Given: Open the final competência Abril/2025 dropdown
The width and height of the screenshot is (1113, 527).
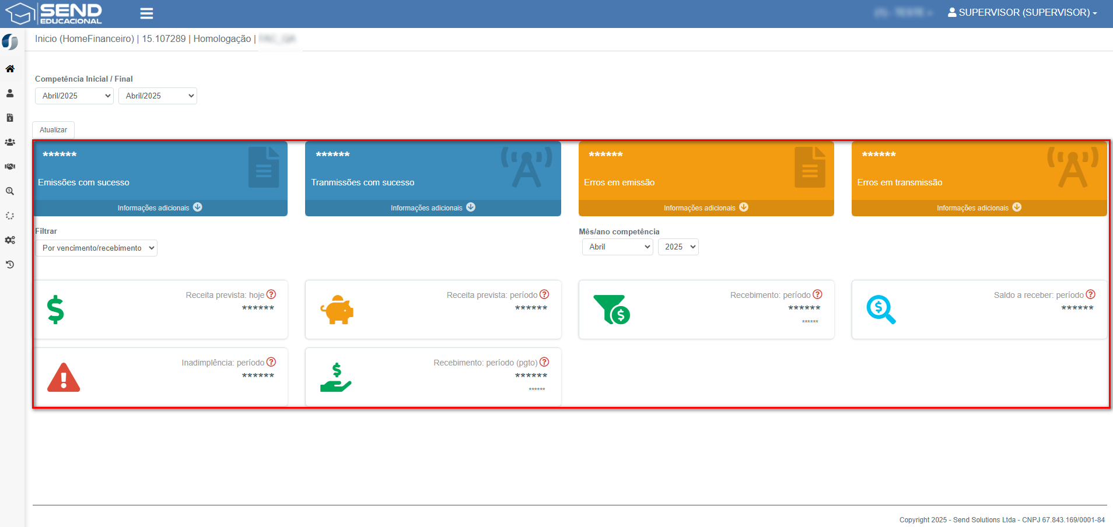Looking at the screenshot, I should pos(157,96).
